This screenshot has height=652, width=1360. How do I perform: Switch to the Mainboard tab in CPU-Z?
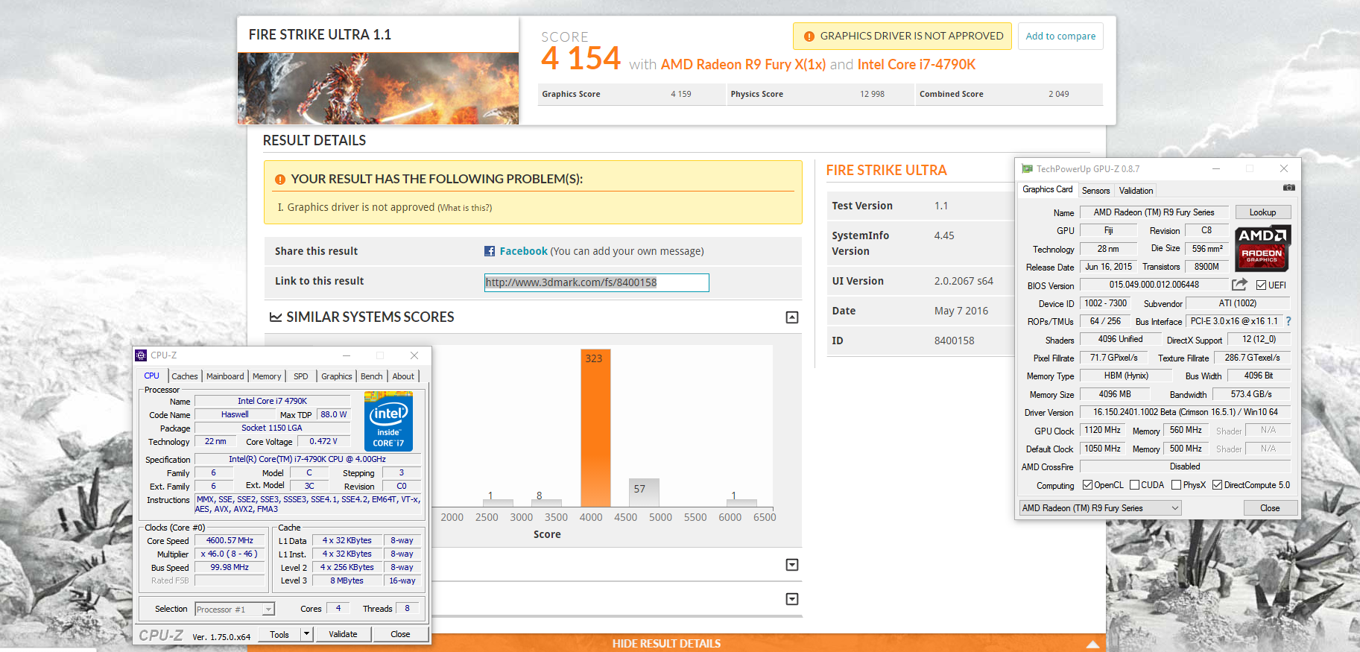pos(225,376)
